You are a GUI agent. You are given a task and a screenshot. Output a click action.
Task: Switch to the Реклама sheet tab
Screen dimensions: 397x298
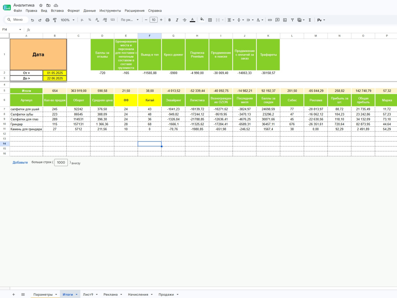[113, 294]
